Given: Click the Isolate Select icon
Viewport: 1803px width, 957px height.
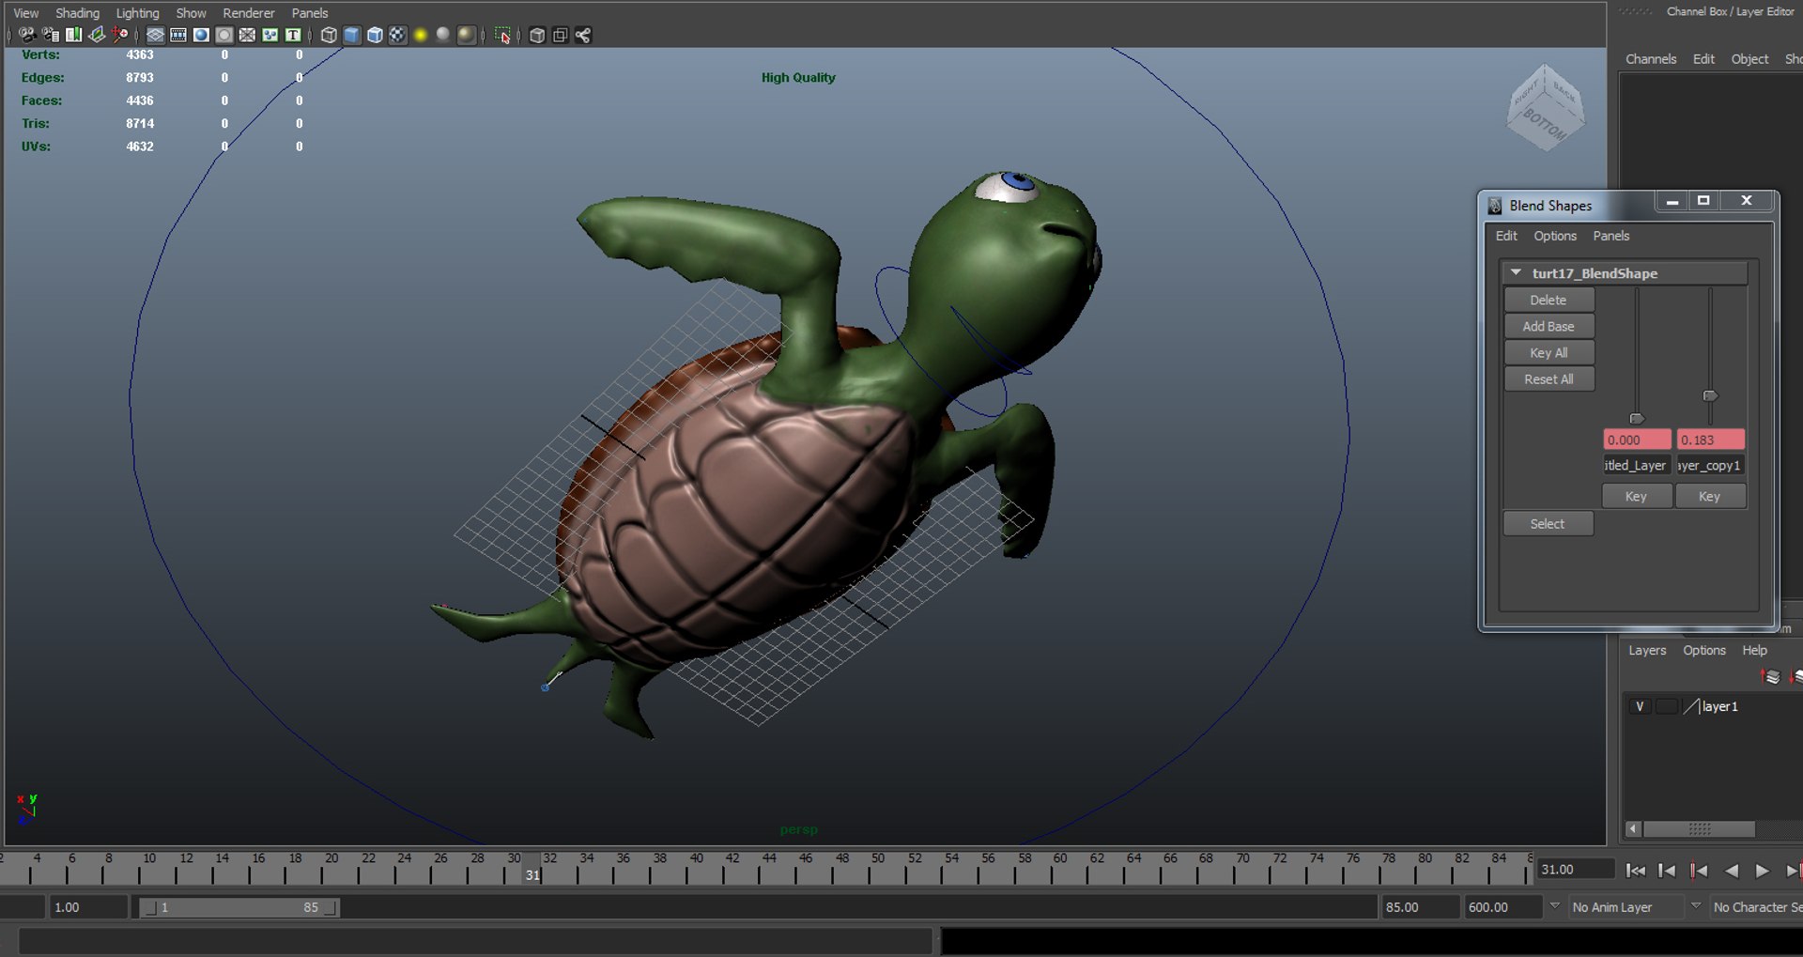Looking at the screenshot, I should pos(502,35).
